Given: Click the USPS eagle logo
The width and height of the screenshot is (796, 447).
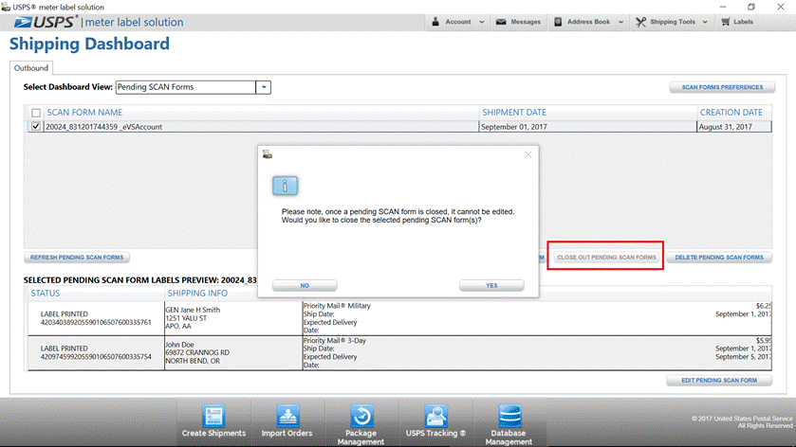Looking at the screenshot, I should click(x=23, y=22).
